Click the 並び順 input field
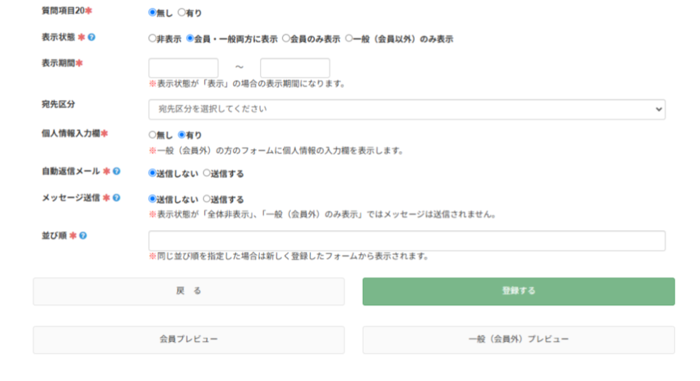The image size is (700, 381). pyautogui.click(x=407, y=241)
